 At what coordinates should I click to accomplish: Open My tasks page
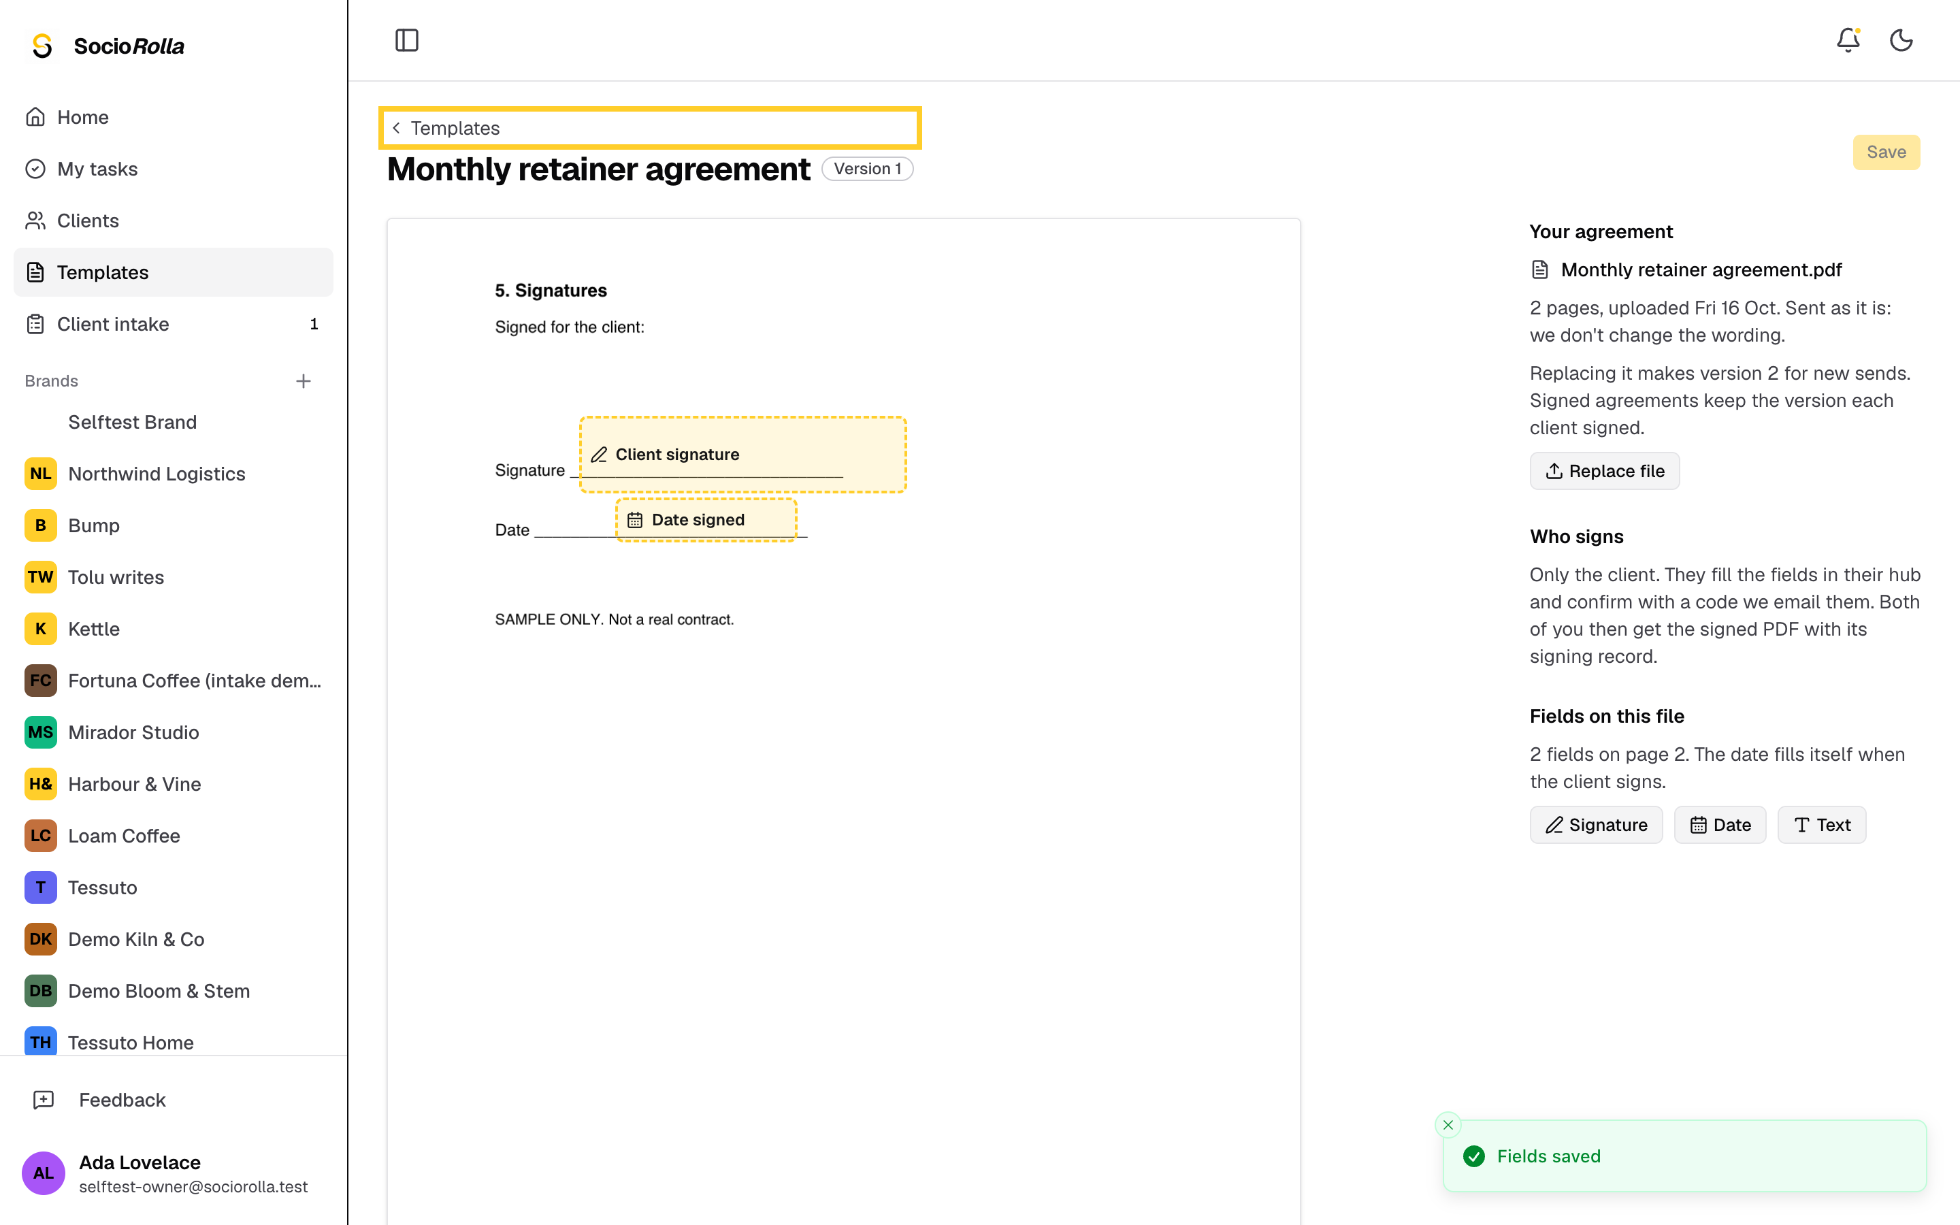click(x=174, y=169)
